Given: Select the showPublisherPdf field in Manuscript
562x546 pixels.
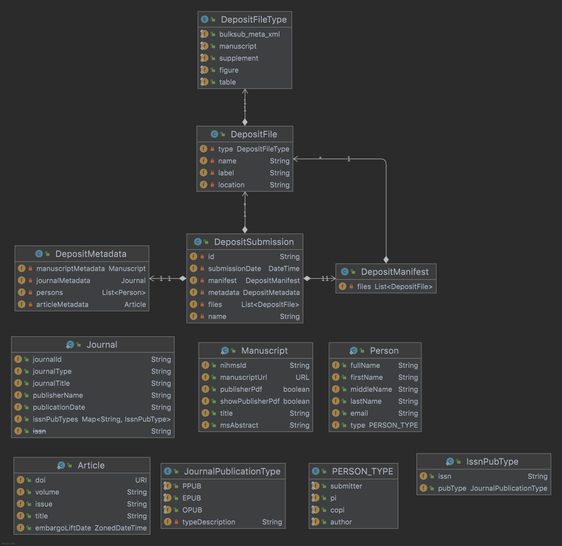Looking at the screenshot, I should pos(250,401).
